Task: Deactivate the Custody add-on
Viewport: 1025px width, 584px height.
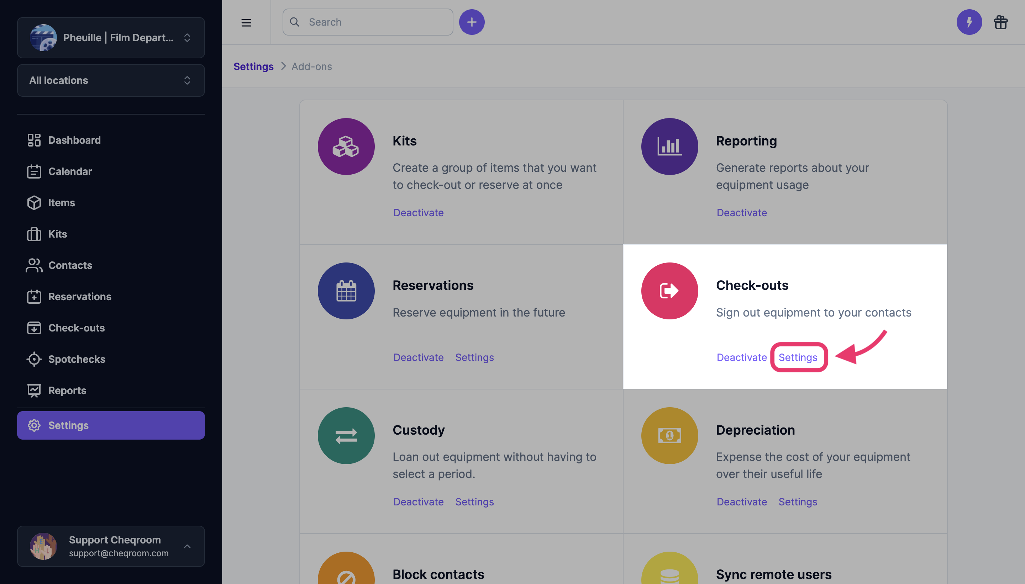Action: tap(418, 501)
